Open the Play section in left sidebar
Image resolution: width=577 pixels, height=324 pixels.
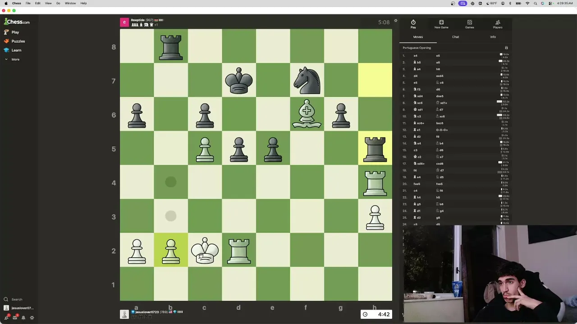(x=12, y=32)
